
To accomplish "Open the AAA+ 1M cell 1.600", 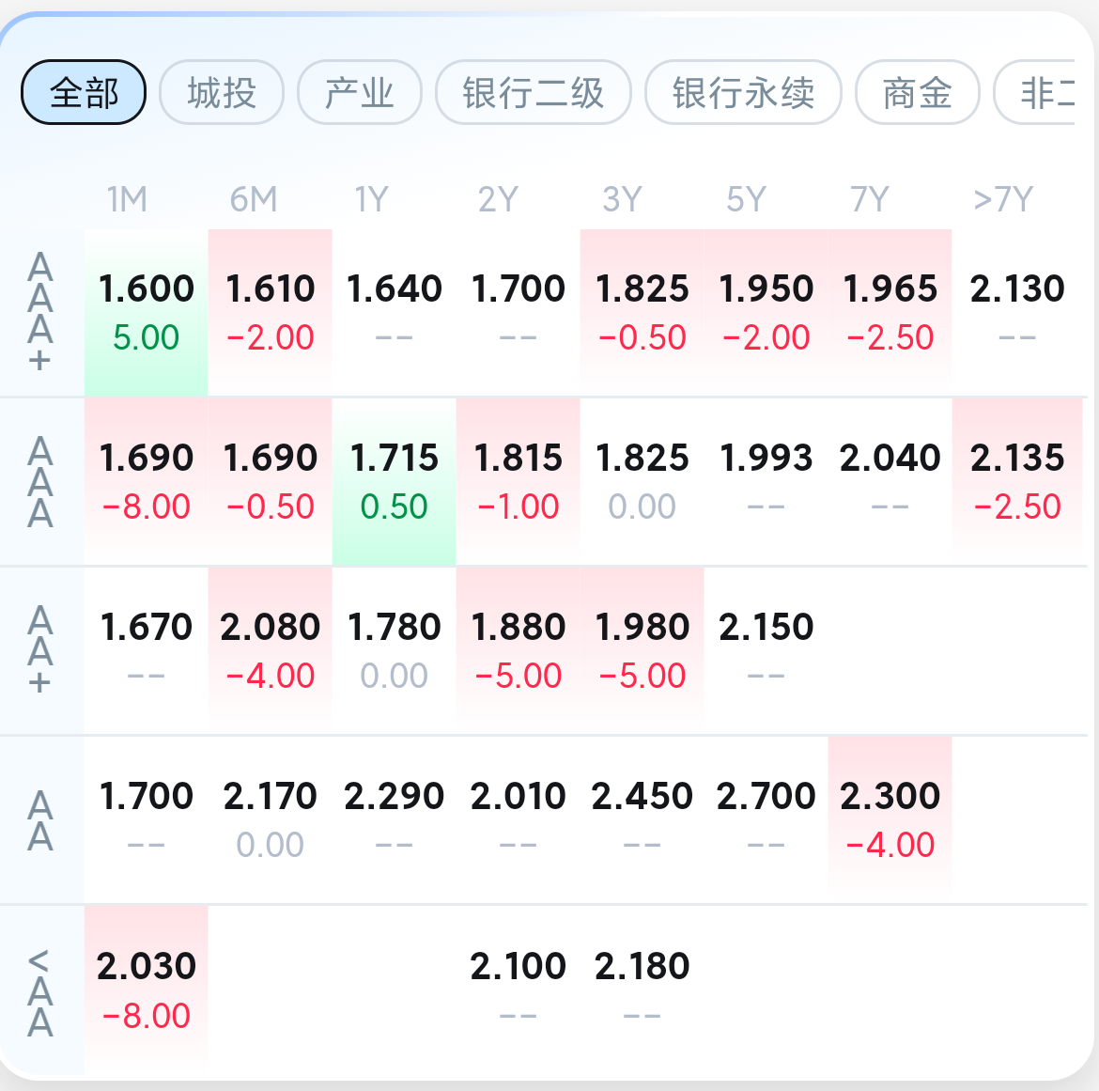I will click(146, 313).
